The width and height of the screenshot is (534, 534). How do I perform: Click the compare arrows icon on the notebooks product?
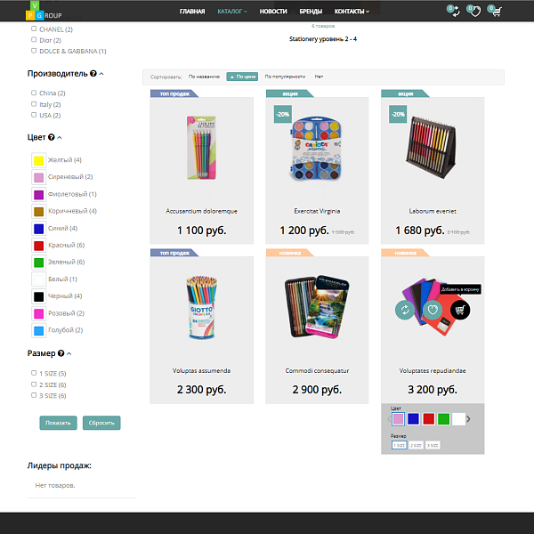[405, 310]
